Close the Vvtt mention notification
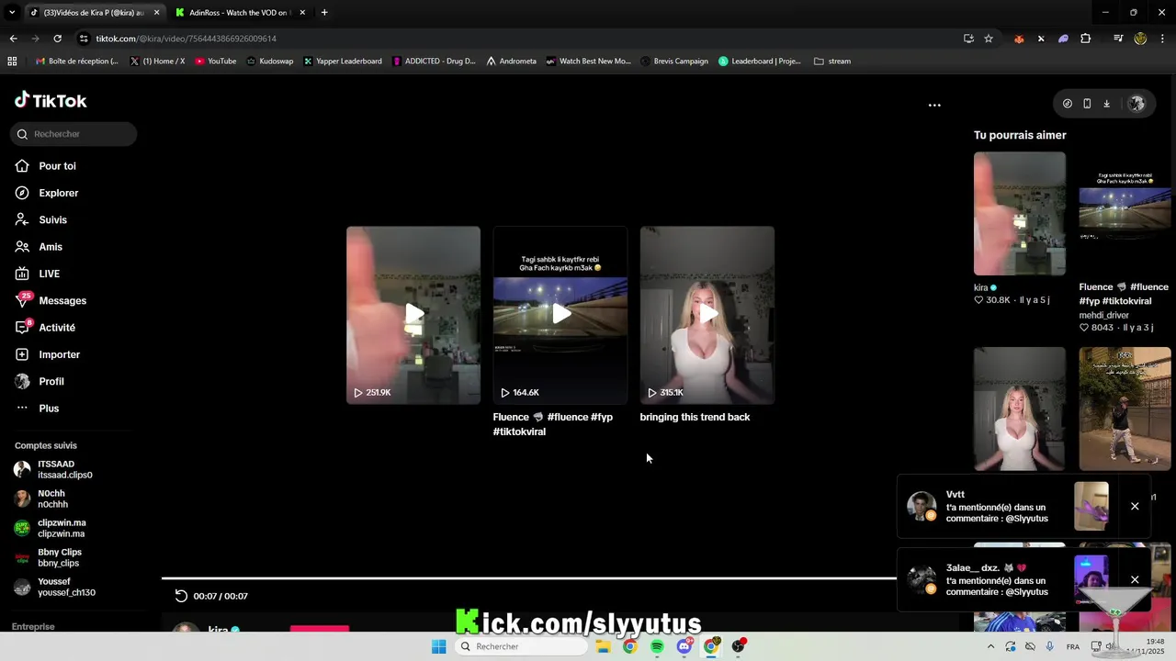The image size is (1176, 661). pyautogui.click(x=1135, y=507)
